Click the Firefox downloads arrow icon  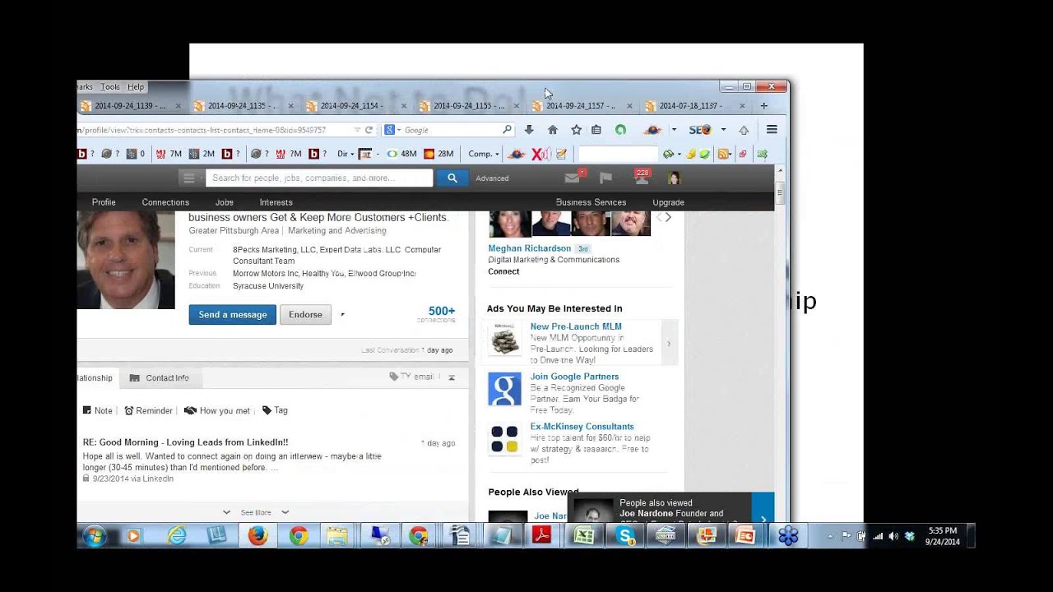[529, 130]
